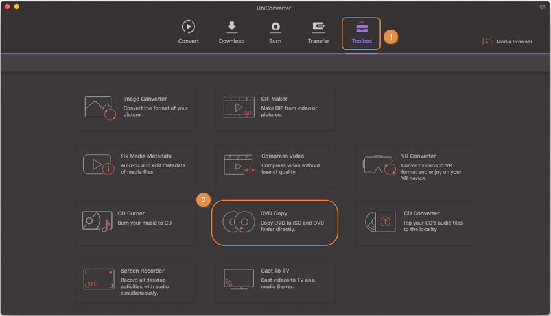Open the Compress Video title
The height and width of the screenshot is (316, 551).
click(283, 156)
